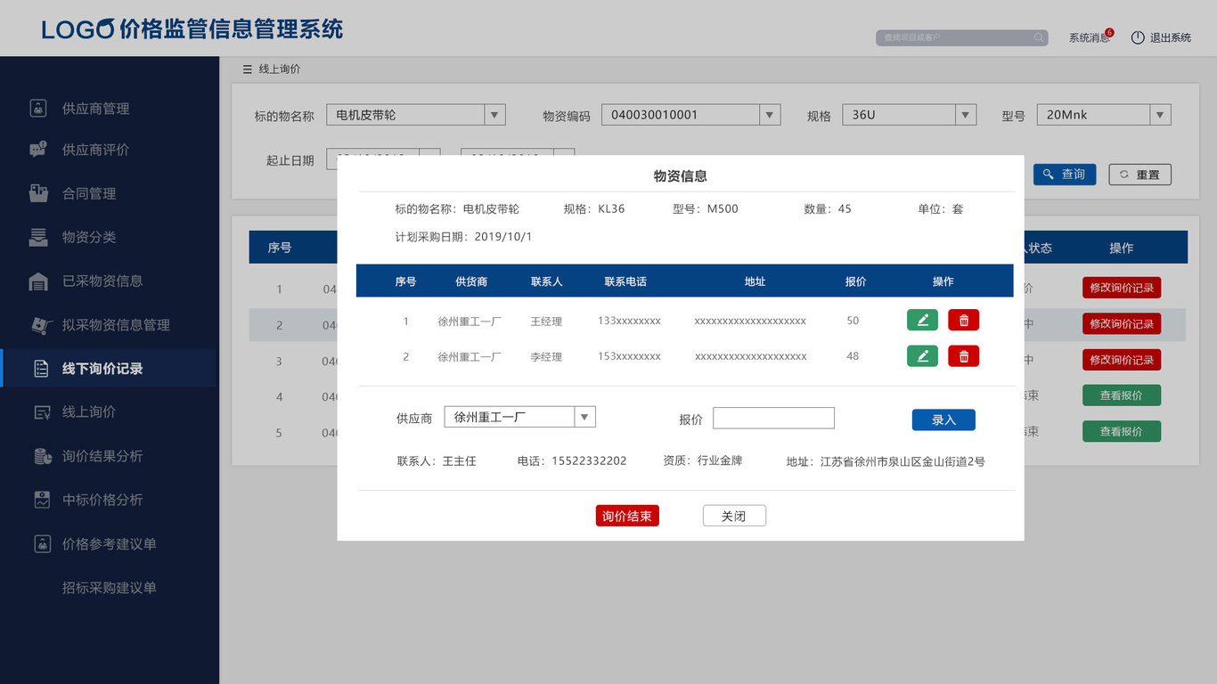Image resolution: width=1217 pixels, height=684 pixels.
Task: Click 修改询价记录 in row 2
Action: (x=1122, y=323)
